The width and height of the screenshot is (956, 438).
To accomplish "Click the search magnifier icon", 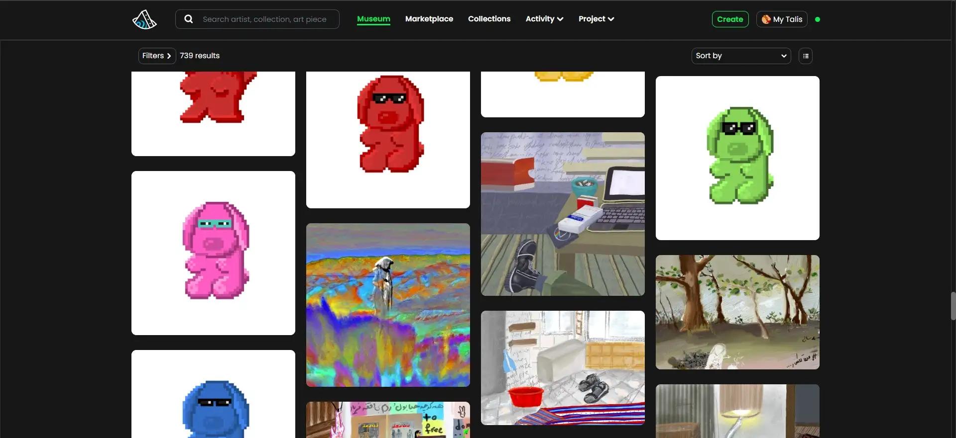I will [189, 19].
